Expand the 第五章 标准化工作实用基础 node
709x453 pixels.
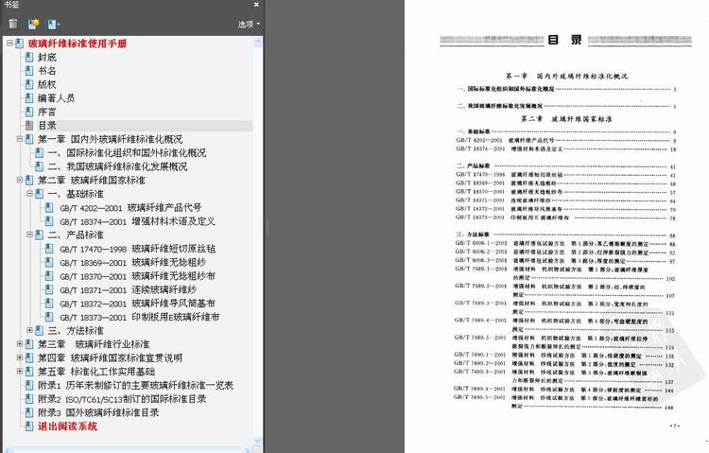(20, 371)
